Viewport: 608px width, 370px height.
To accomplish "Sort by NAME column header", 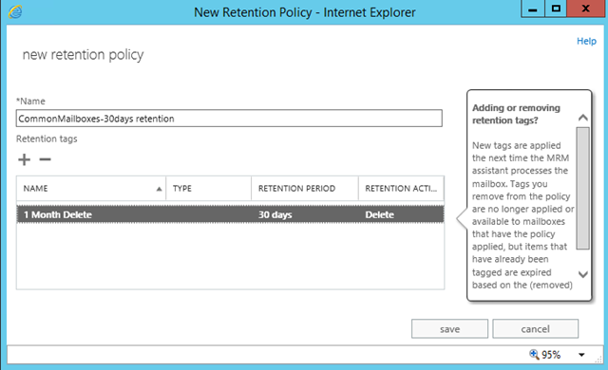I will tap(91, 189).
